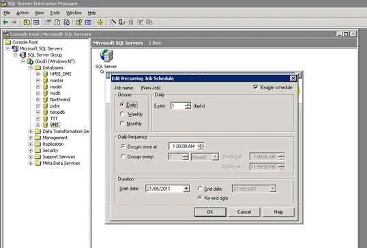Click the Cancel button in dialog
The image size is (367, 248).
point(244,212)
